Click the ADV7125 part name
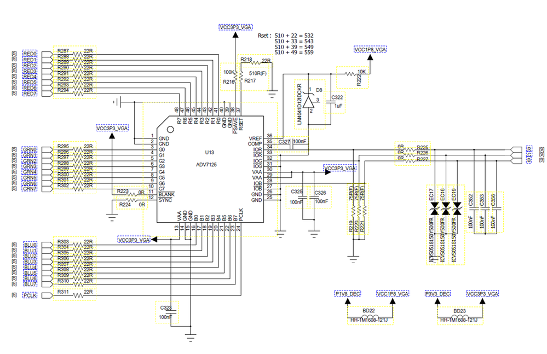 click(206, 165)
